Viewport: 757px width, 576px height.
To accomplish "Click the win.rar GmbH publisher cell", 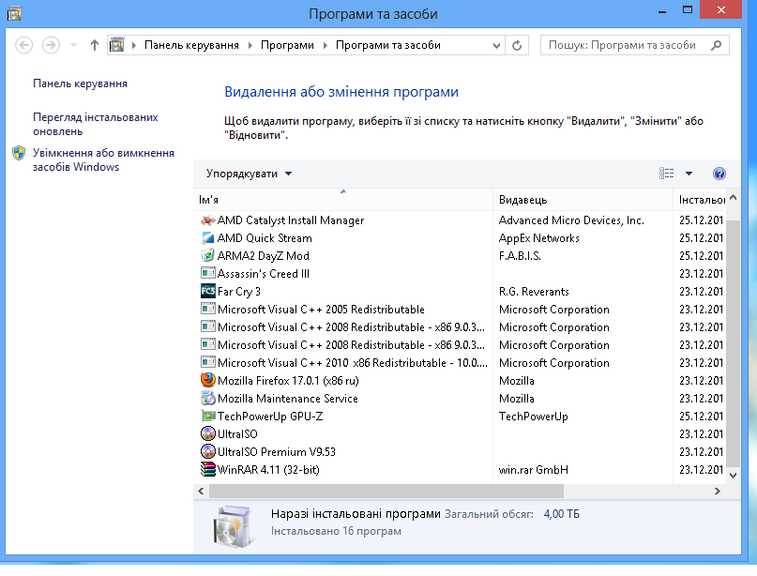I will click(x=534, y=470).
